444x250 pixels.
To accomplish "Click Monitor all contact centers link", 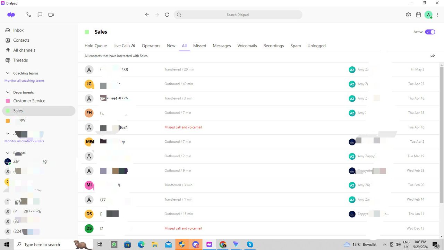I will (24, 141).
